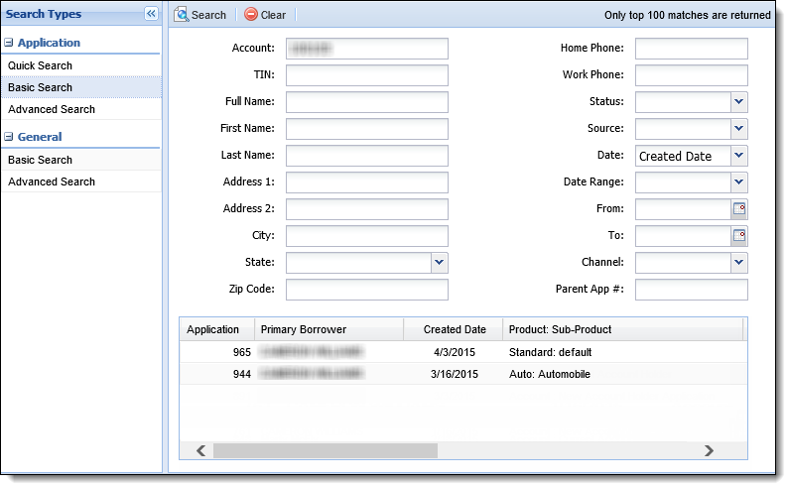Screen dimensions: 787x484
Task: Open the To date calendar picker
Action: [738, 235]
